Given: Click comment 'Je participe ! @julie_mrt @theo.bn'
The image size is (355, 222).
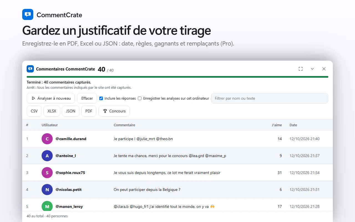Looking at the screenshot, I should [x=143, y=139].
